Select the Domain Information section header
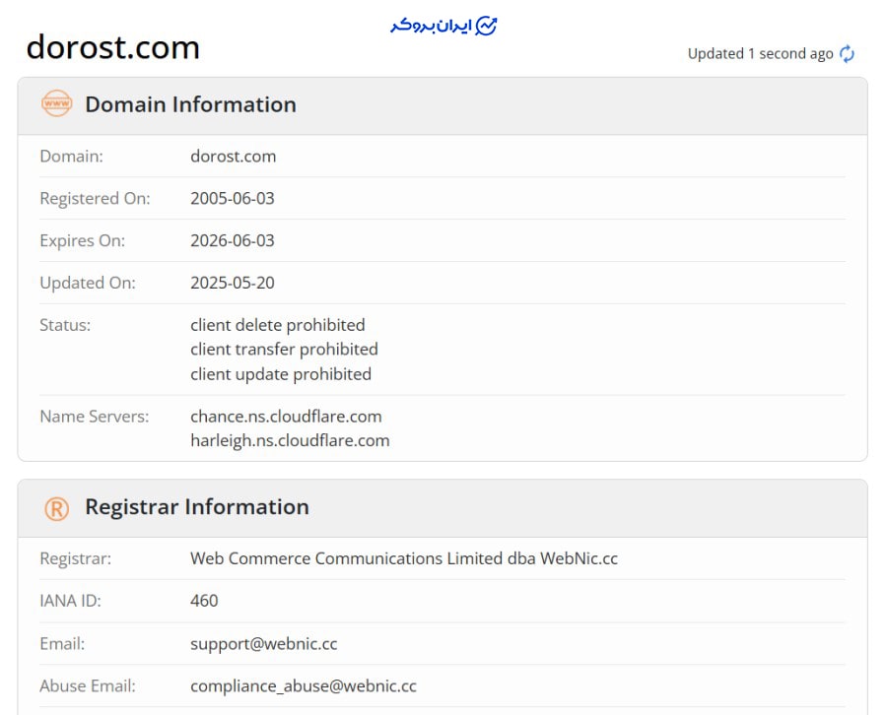The image size is (887, 715). [x=190, y=104]
